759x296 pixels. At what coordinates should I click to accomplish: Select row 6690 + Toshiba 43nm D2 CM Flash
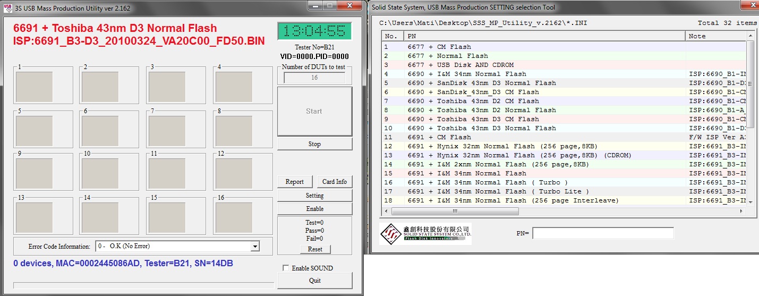tap(564, 101)
